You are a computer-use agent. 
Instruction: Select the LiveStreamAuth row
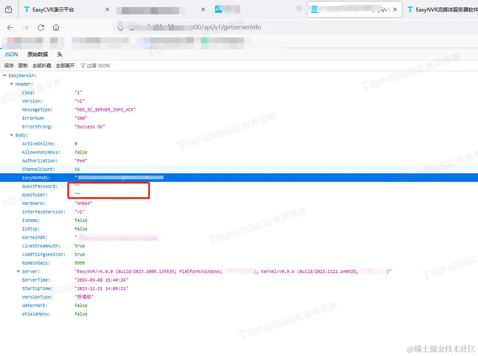pyautogui.click(x=239, y=246)
